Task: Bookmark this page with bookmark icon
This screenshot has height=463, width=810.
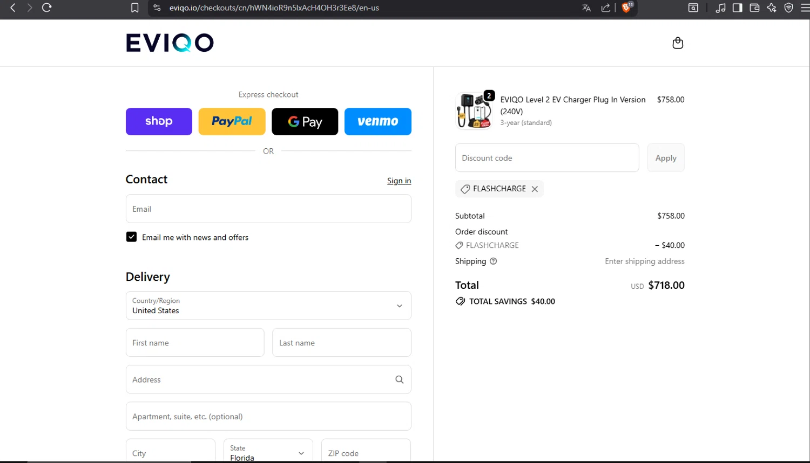Action: (x=135, y=8)
